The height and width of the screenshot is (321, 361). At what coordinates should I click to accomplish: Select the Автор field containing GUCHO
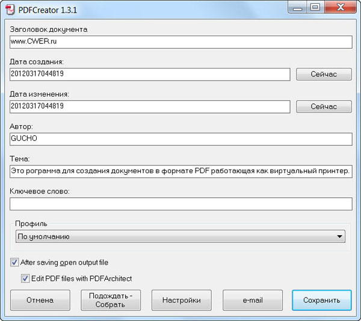click(x=180, y=139)
